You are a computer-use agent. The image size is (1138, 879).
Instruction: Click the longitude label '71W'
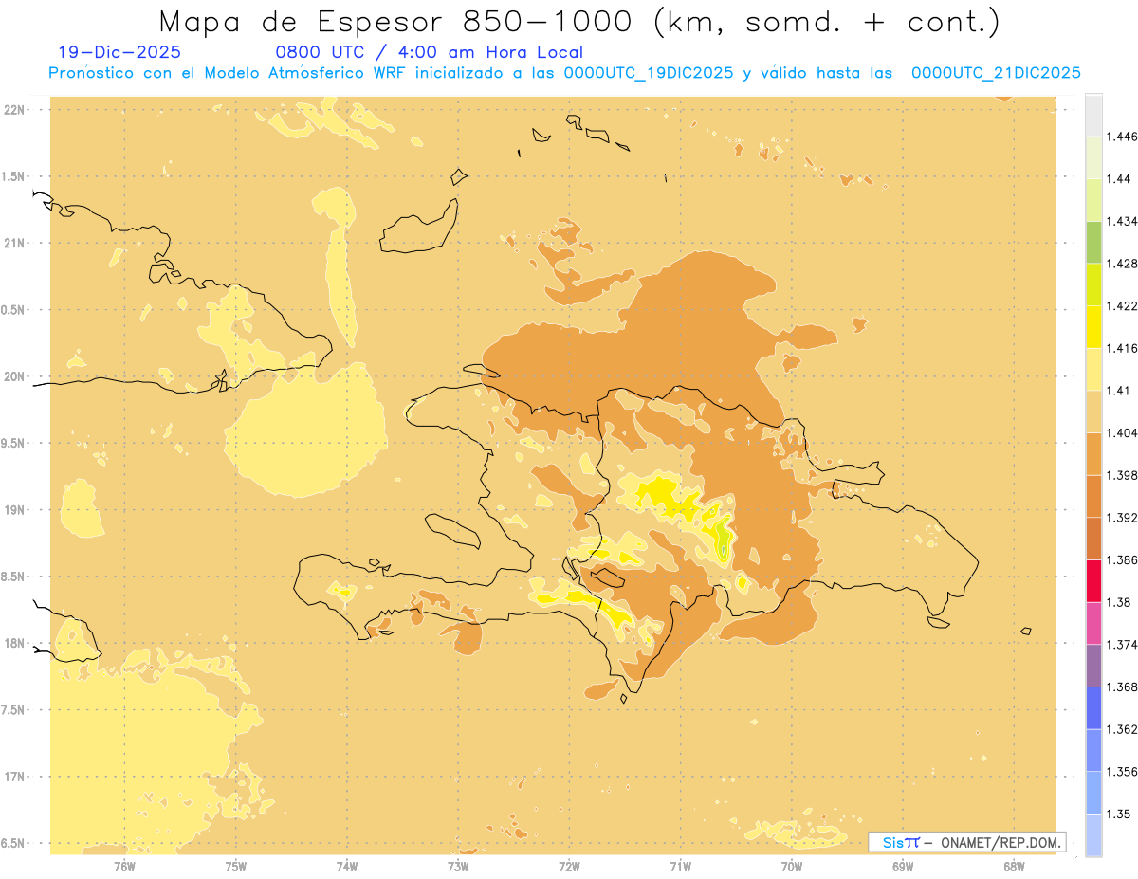(681, 866)
